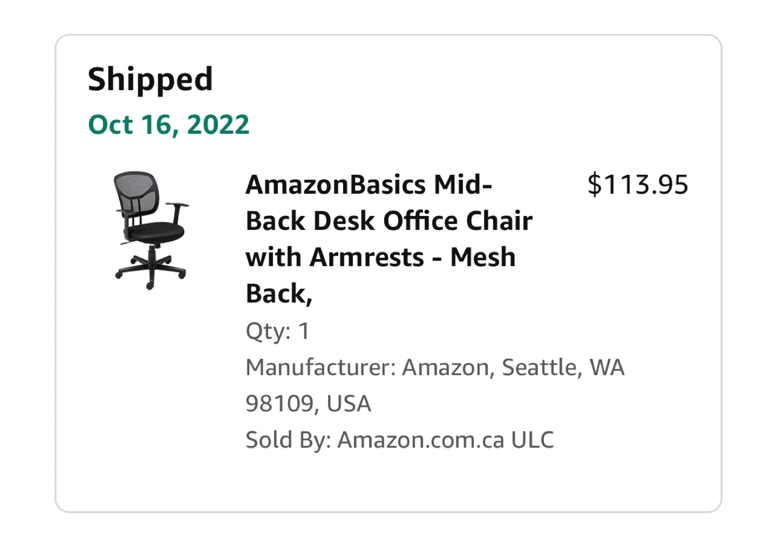
Task: Click the "Sold By:" label
Action: pyautogui.click(x=288, y=440)
